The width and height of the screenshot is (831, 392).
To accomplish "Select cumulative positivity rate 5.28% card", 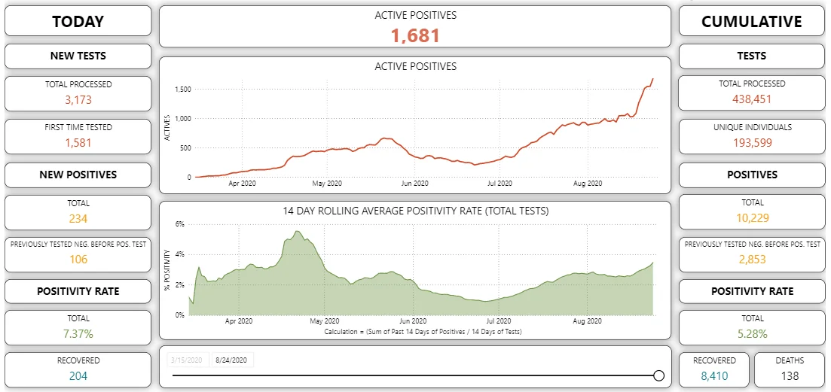I will pyautogui.click(x=751, y=327).
